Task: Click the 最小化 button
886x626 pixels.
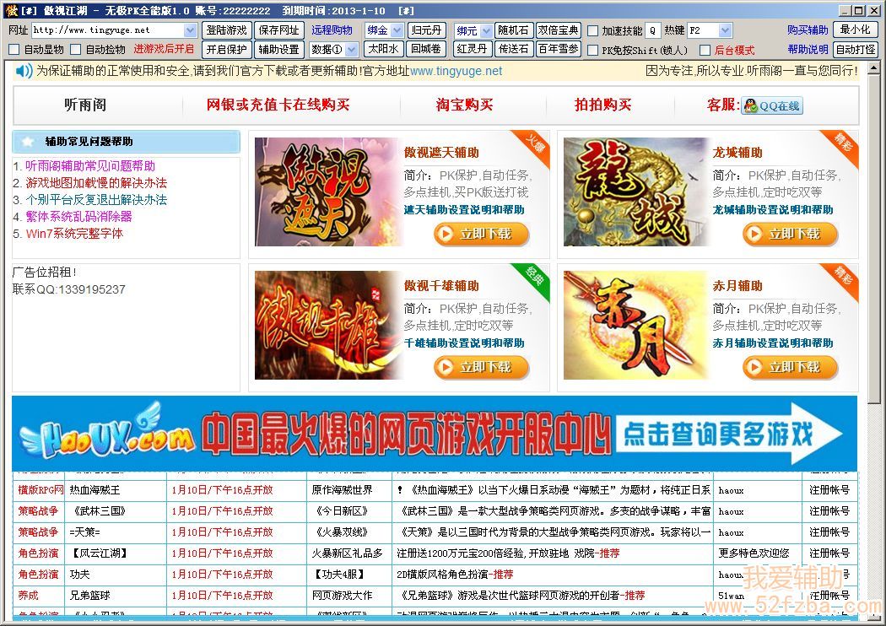Action: coord(855,30)
